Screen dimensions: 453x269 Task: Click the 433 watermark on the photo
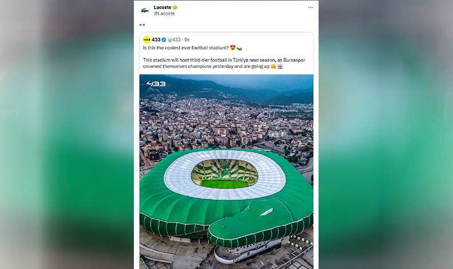click(156, 84)
